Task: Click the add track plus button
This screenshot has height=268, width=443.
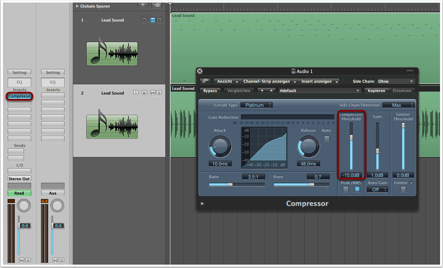Action: pos(143,5)
